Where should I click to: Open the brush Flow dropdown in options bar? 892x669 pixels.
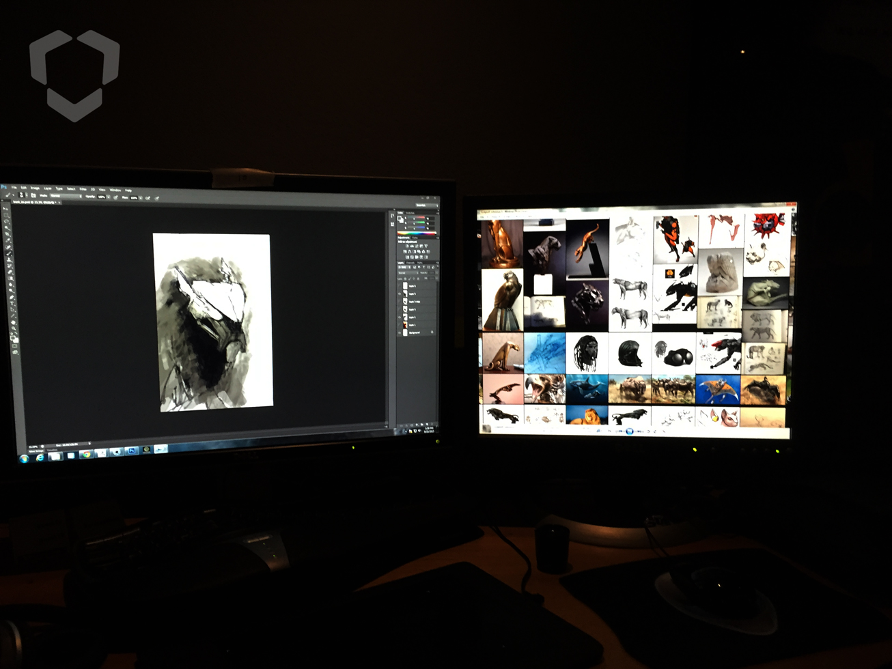tap(141, 198)
